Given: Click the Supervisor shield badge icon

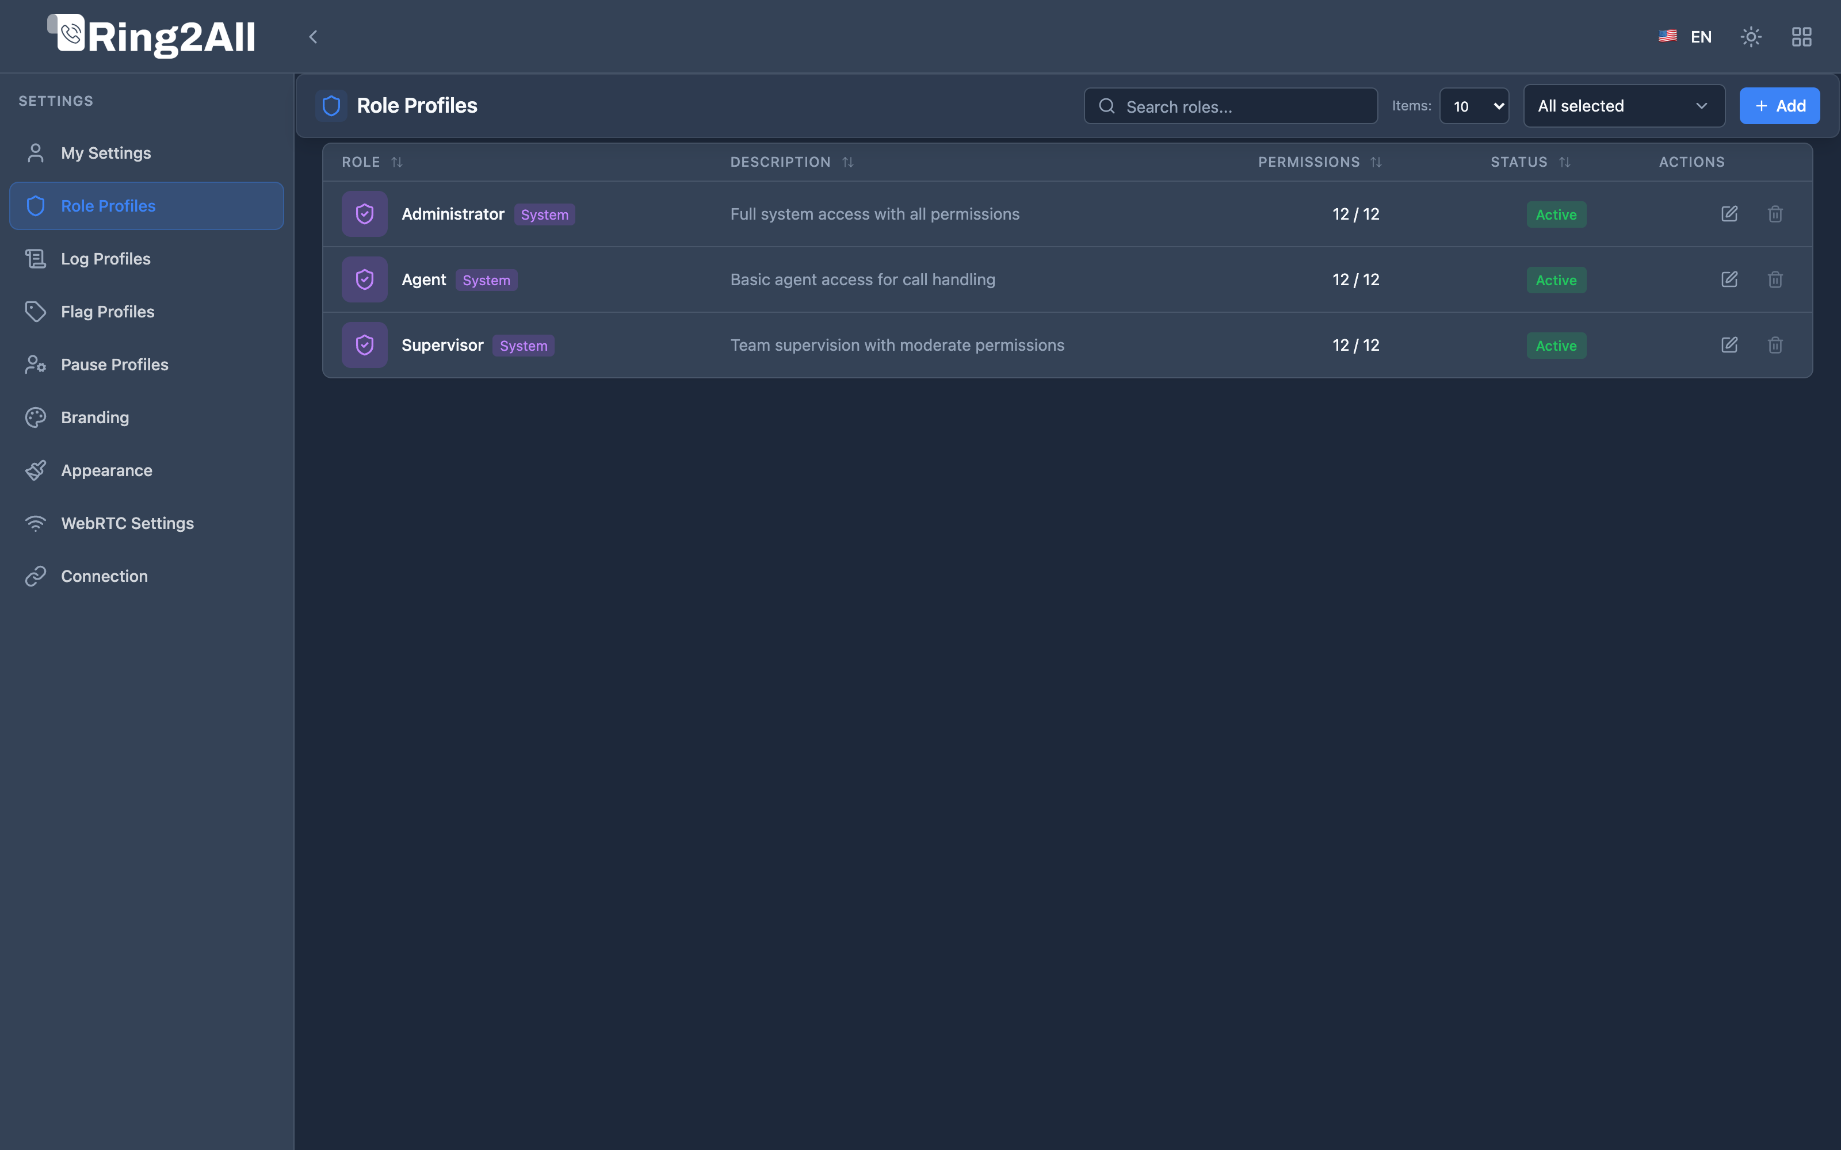Looking at the screenshot, I should coord(364,344).
